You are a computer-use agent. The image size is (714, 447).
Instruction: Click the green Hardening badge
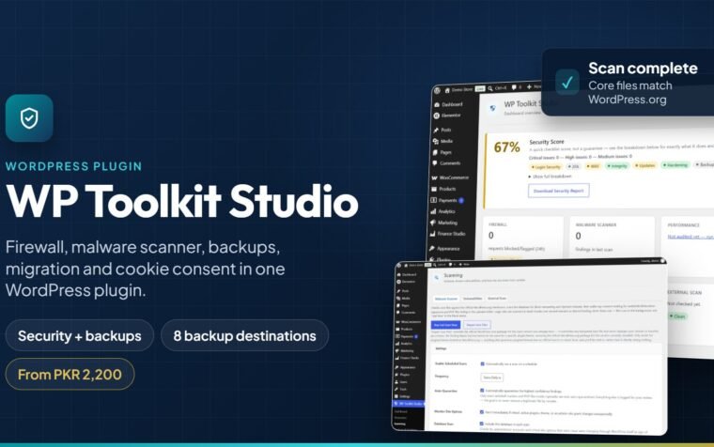pyautogui.click(x=675, y=164)
